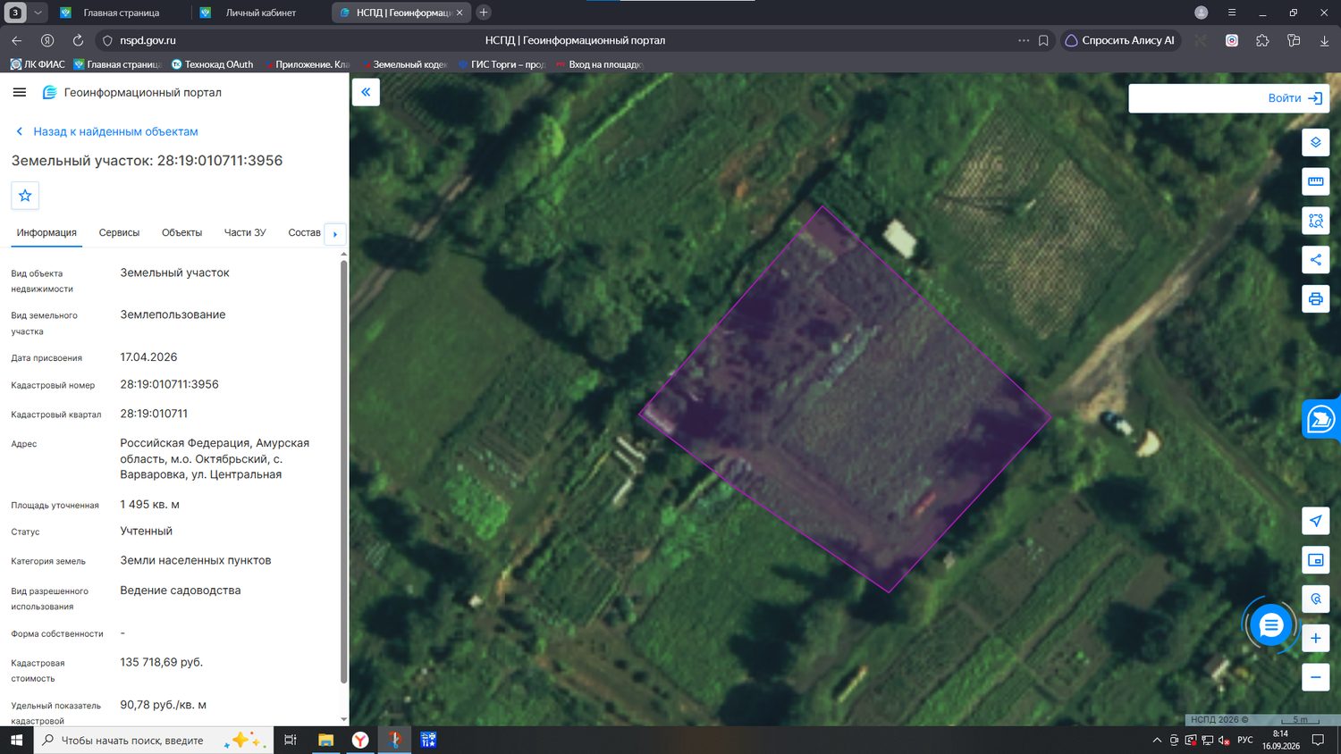
Task: Open browser downloads
Action: [1324, 40]
